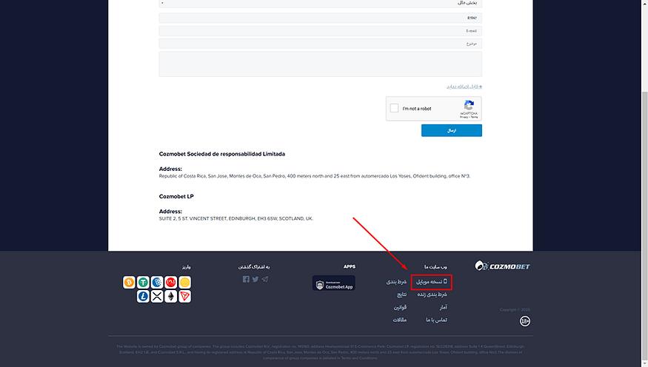Viewport: 648px width, 367px height.
Task: Click the Bitcoin deposit icon
Action: (129, 283)
